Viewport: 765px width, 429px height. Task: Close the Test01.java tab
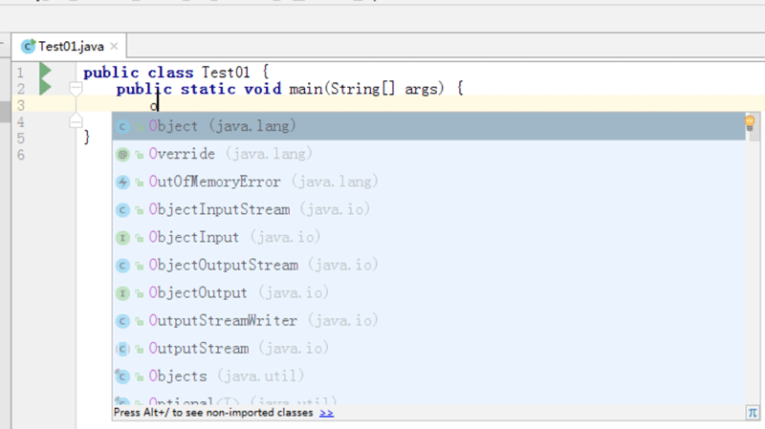point(114,46)
